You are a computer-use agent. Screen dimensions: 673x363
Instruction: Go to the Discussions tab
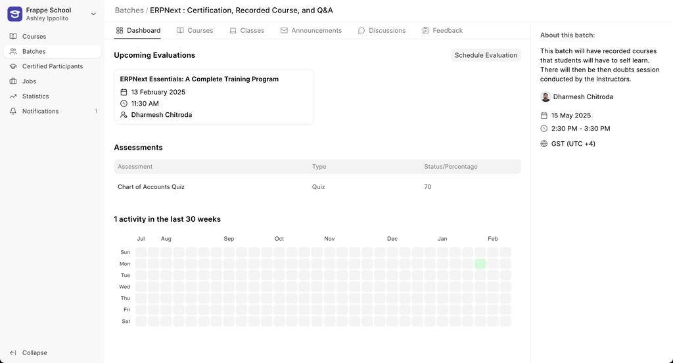(x=382, y=30)
